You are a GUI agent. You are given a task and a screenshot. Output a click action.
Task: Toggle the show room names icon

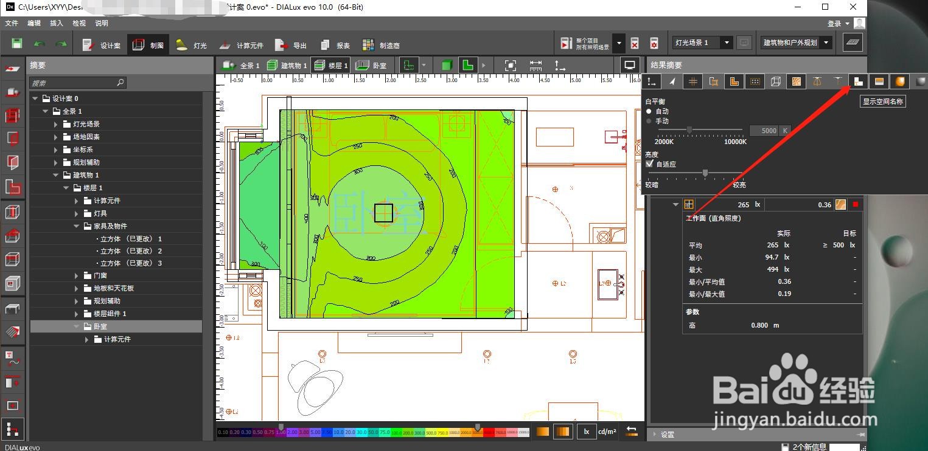pos(858,81)
